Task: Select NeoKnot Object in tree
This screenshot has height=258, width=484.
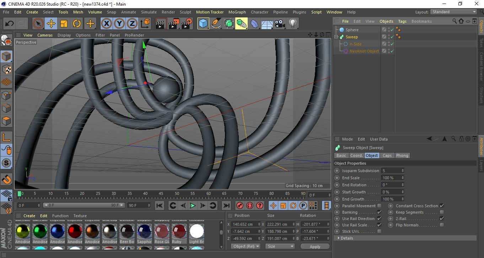Action: (364, 51)
